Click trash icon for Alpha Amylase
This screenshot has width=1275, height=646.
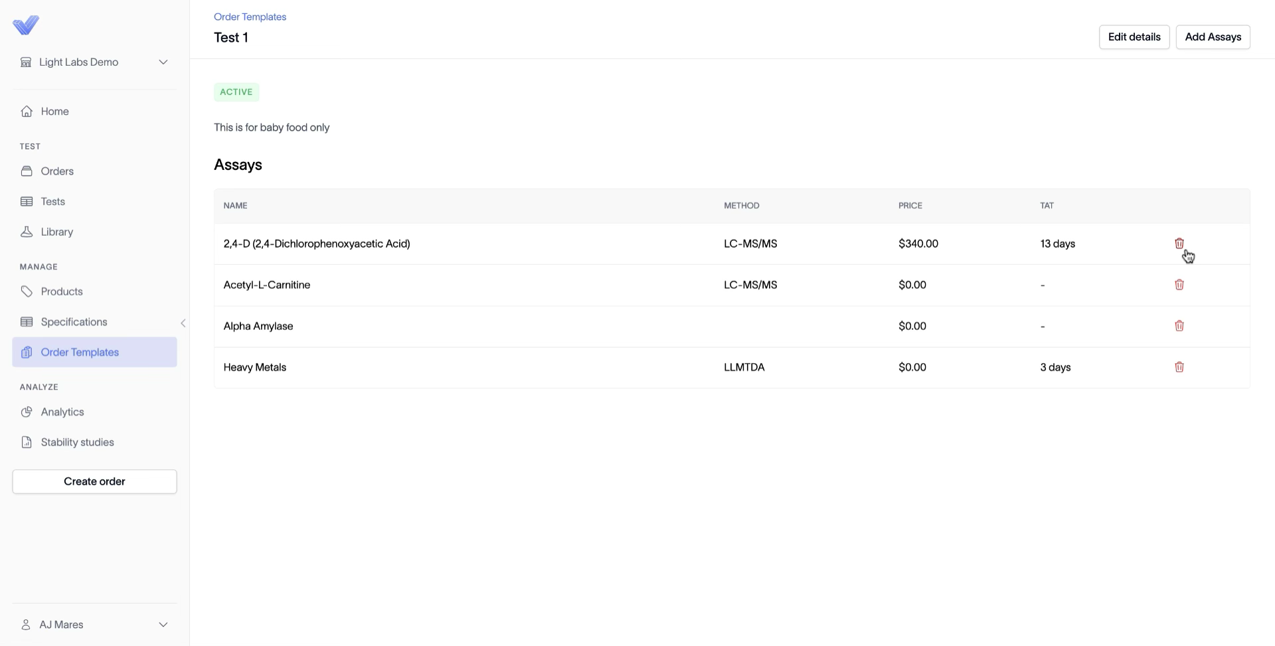(1179, 326)
